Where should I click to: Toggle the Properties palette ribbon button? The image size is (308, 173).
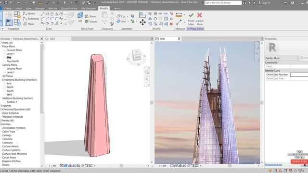tap(9, 23)
